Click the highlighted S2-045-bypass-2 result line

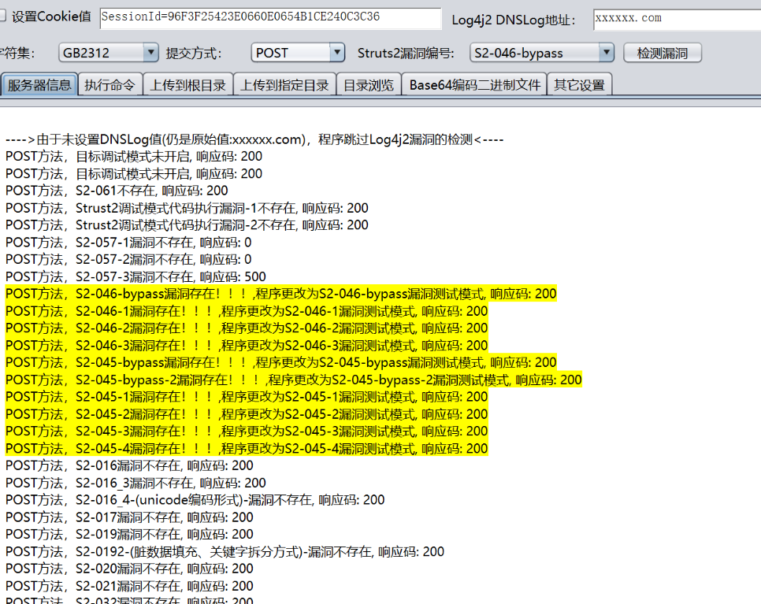point(293,380)
